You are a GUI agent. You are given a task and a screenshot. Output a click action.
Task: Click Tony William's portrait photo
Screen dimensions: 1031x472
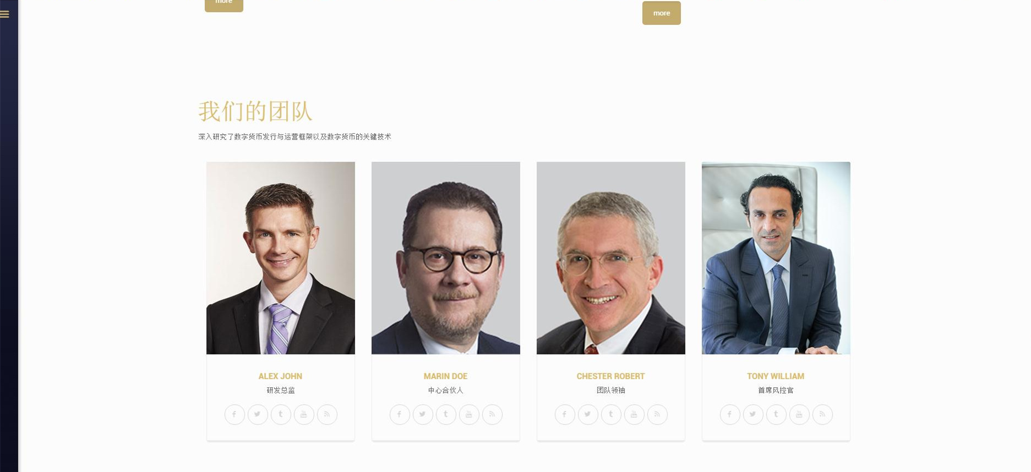click(x=776, y=258)
